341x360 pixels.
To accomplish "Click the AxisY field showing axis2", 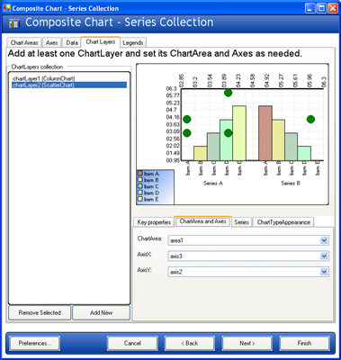I will tap(248, 272).
